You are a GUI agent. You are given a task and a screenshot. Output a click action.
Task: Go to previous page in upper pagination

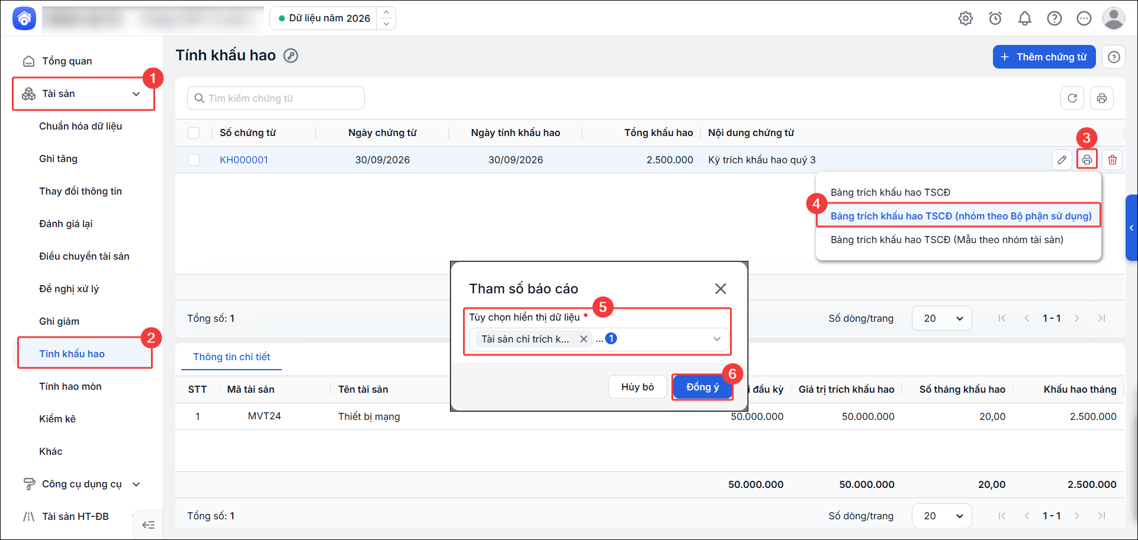point(1027,318)
